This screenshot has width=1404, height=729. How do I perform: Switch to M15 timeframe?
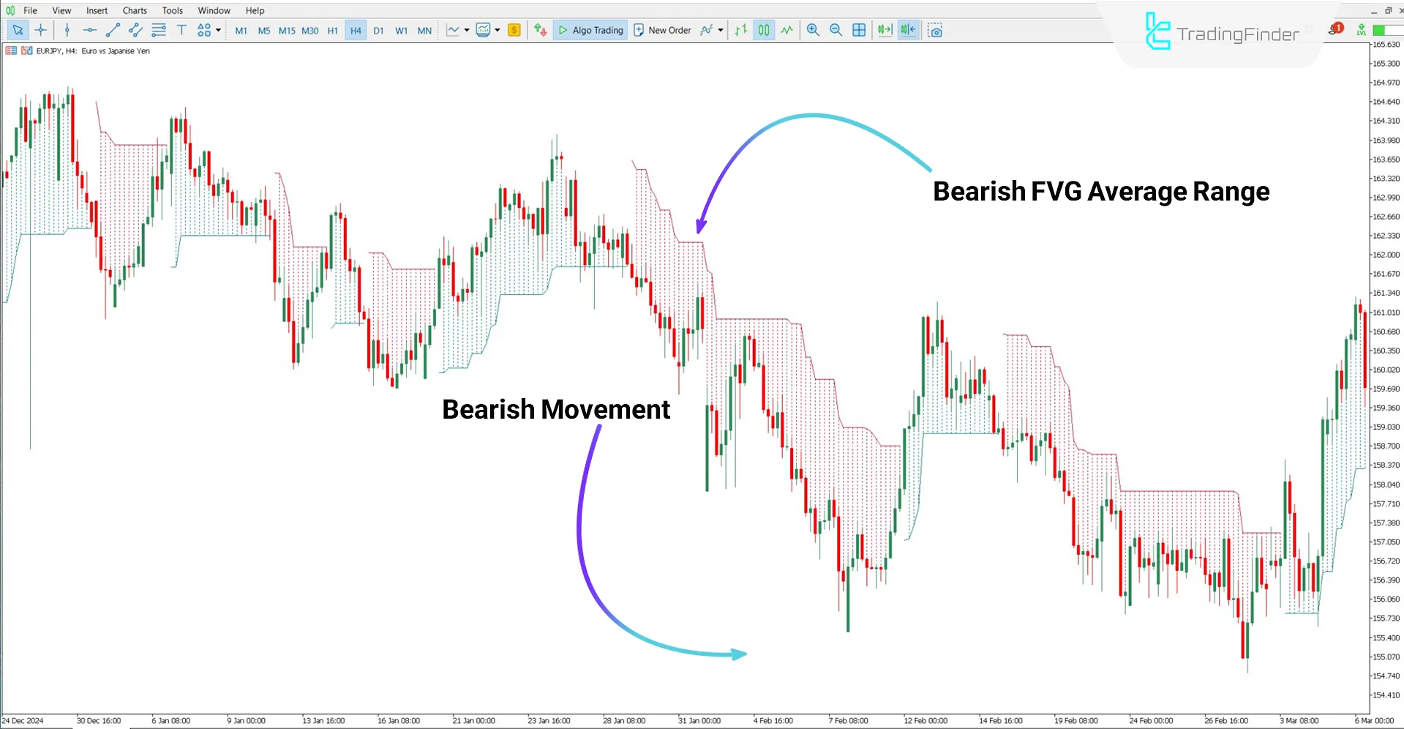click(x=287, y=31)
